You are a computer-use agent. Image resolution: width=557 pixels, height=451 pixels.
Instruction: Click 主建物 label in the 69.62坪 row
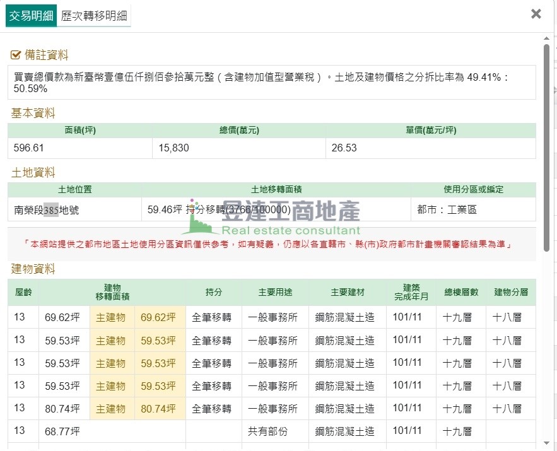(111, 318)
